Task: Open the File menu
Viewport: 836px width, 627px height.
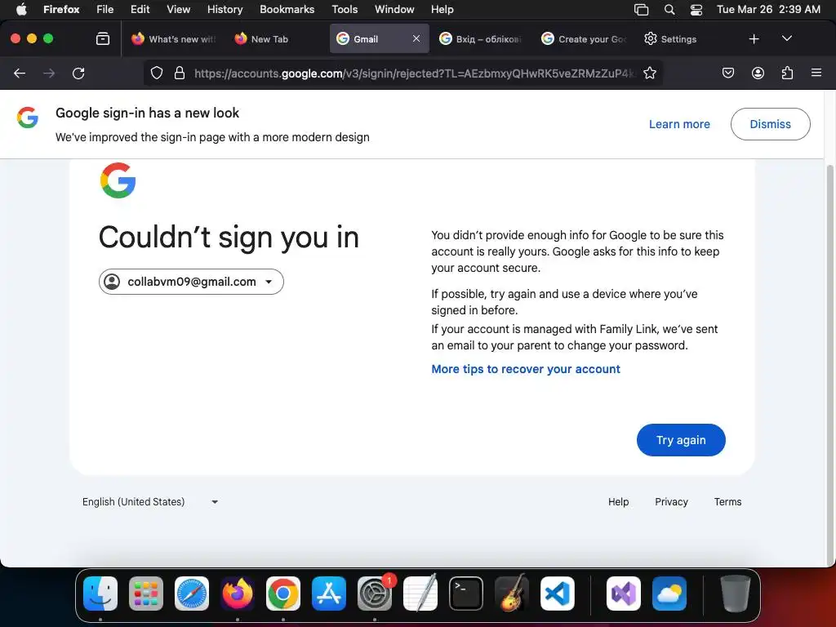Action: pyautogui.click(x=105, y=10)
